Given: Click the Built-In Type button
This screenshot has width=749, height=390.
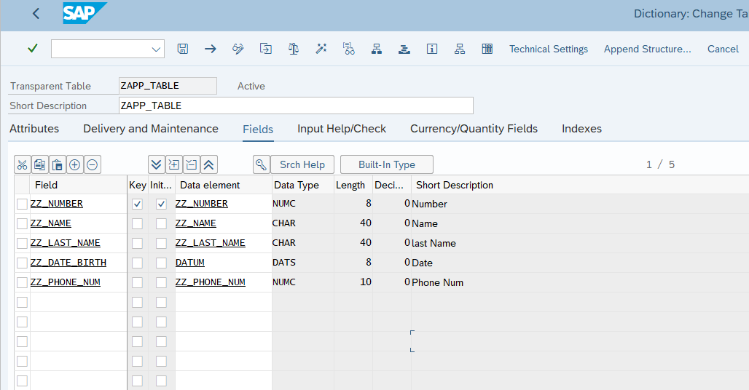Looking at the screenshot, I should click(387, 165).
